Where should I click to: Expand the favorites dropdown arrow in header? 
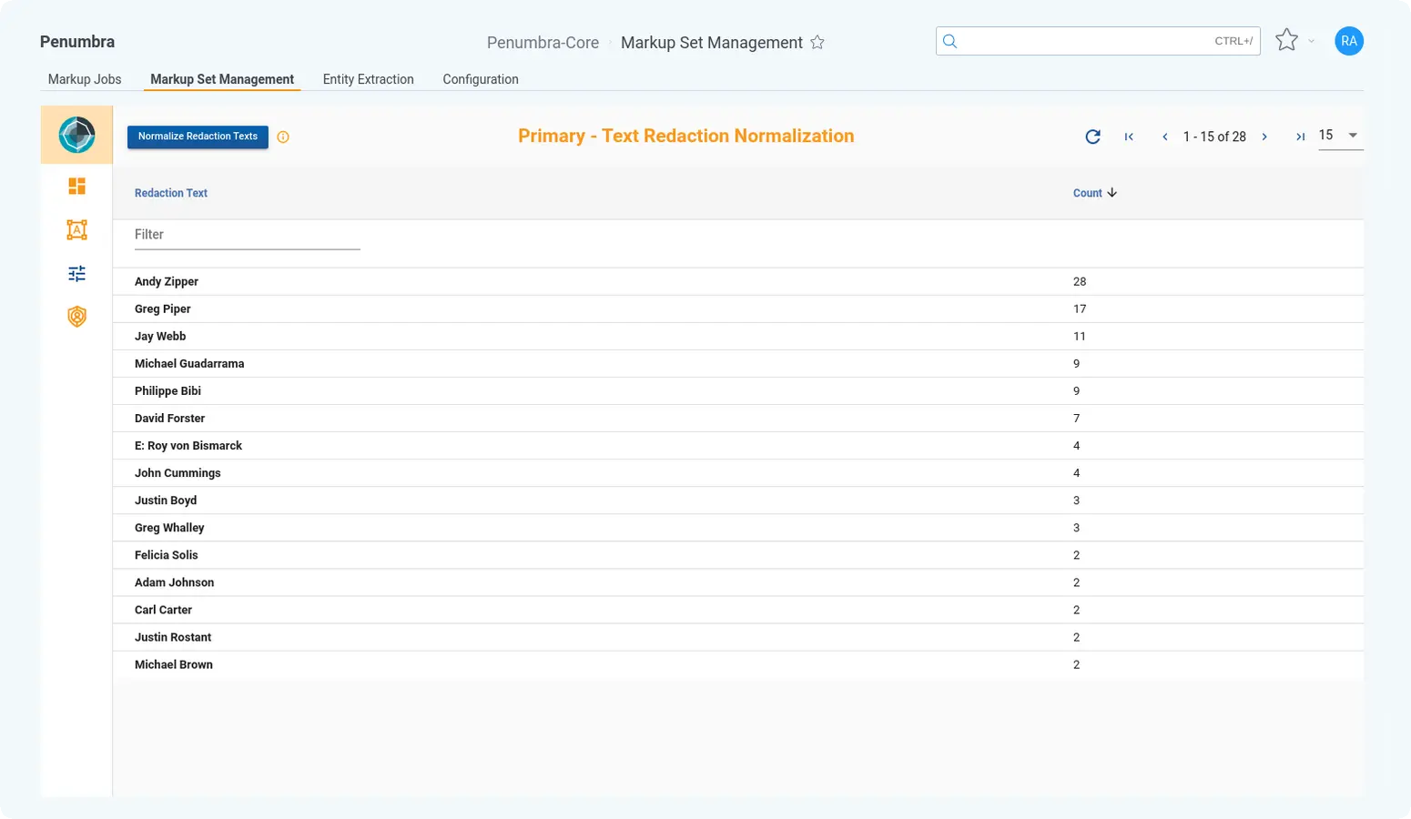(1311, 41)
